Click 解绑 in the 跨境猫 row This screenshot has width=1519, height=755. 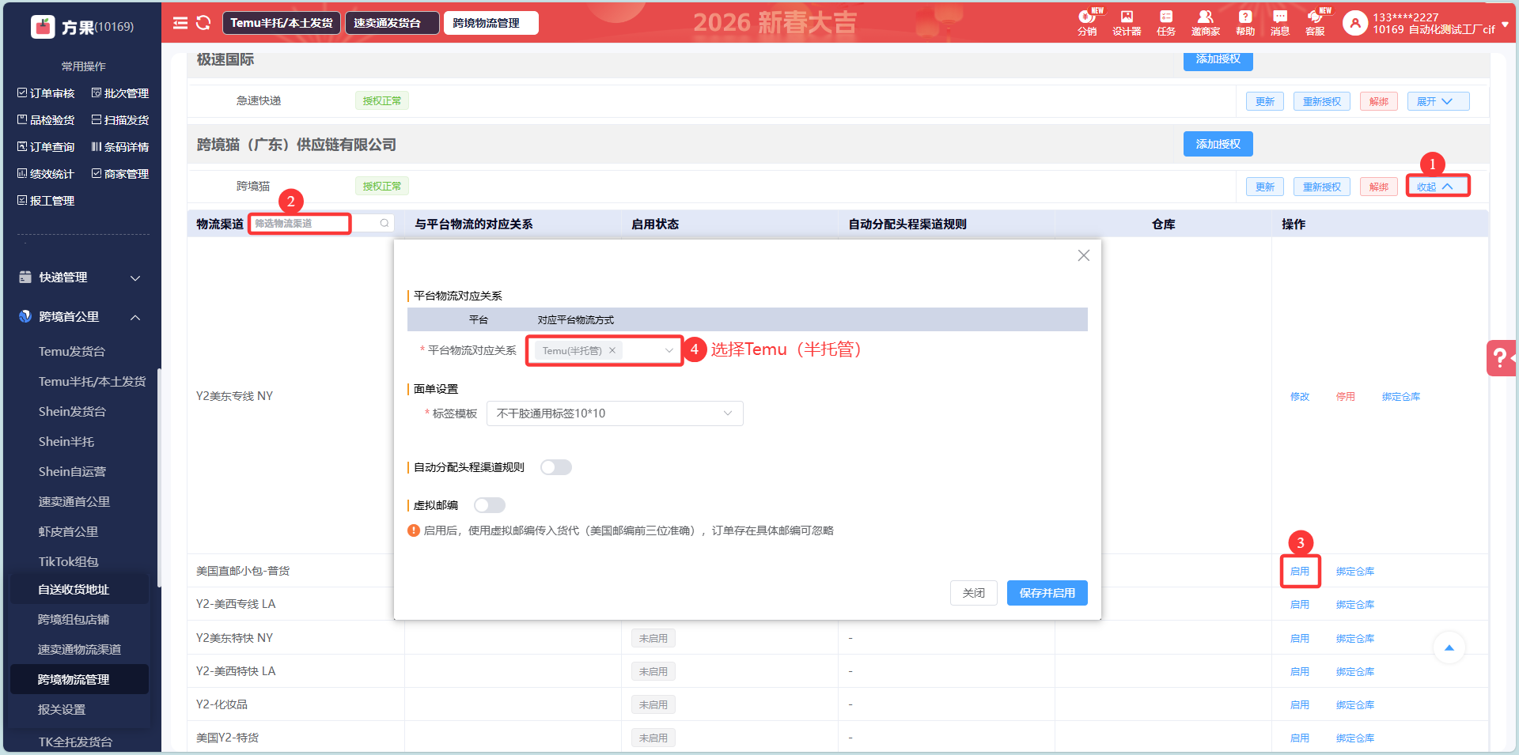[x=1379, y=187]
